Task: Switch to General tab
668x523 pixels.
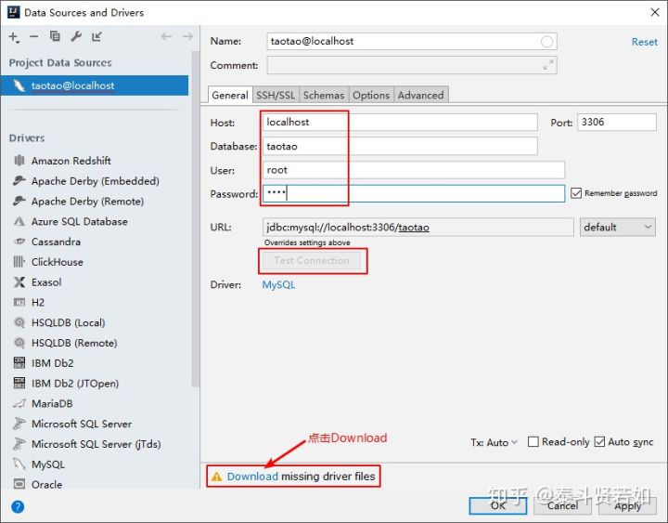Action: point(230,95)
